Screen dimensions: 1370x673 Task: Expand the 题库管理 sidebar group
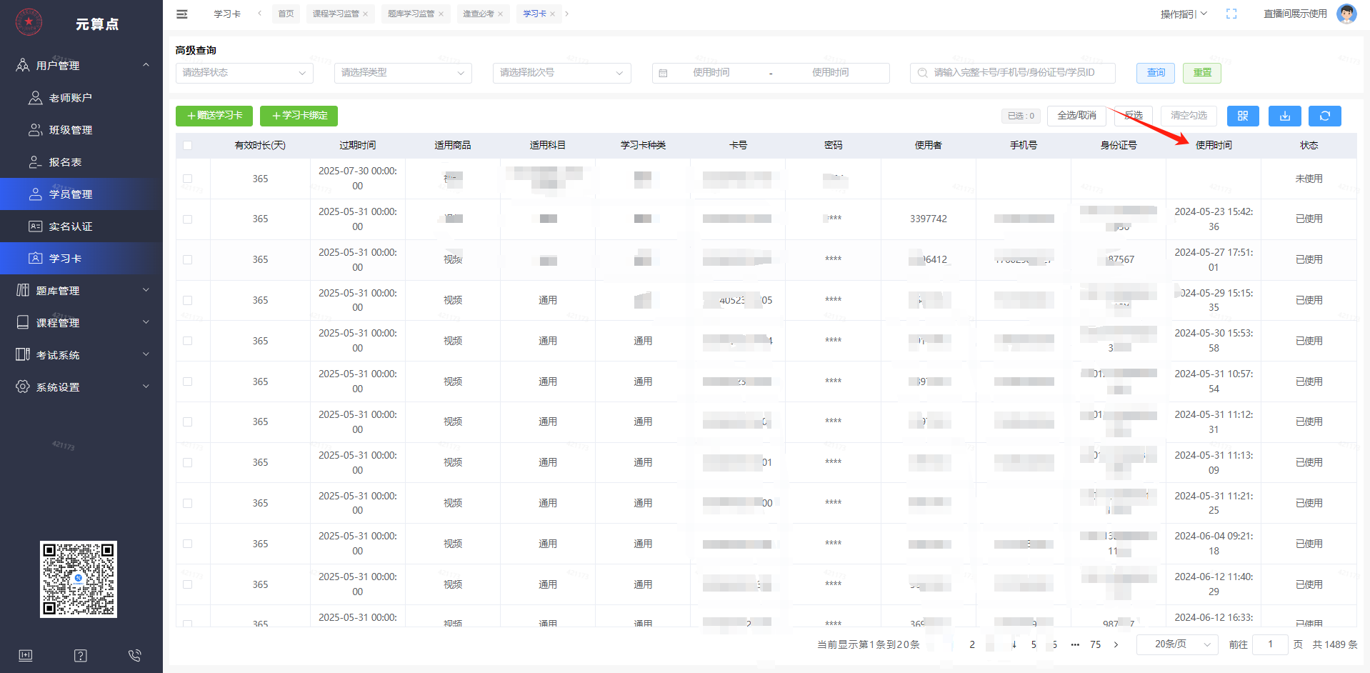pyautogui.click(x=81, y=291)
